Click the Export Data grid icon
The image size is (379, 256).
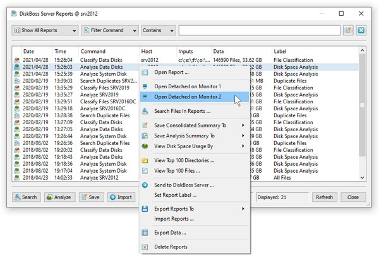coord(145,233)
